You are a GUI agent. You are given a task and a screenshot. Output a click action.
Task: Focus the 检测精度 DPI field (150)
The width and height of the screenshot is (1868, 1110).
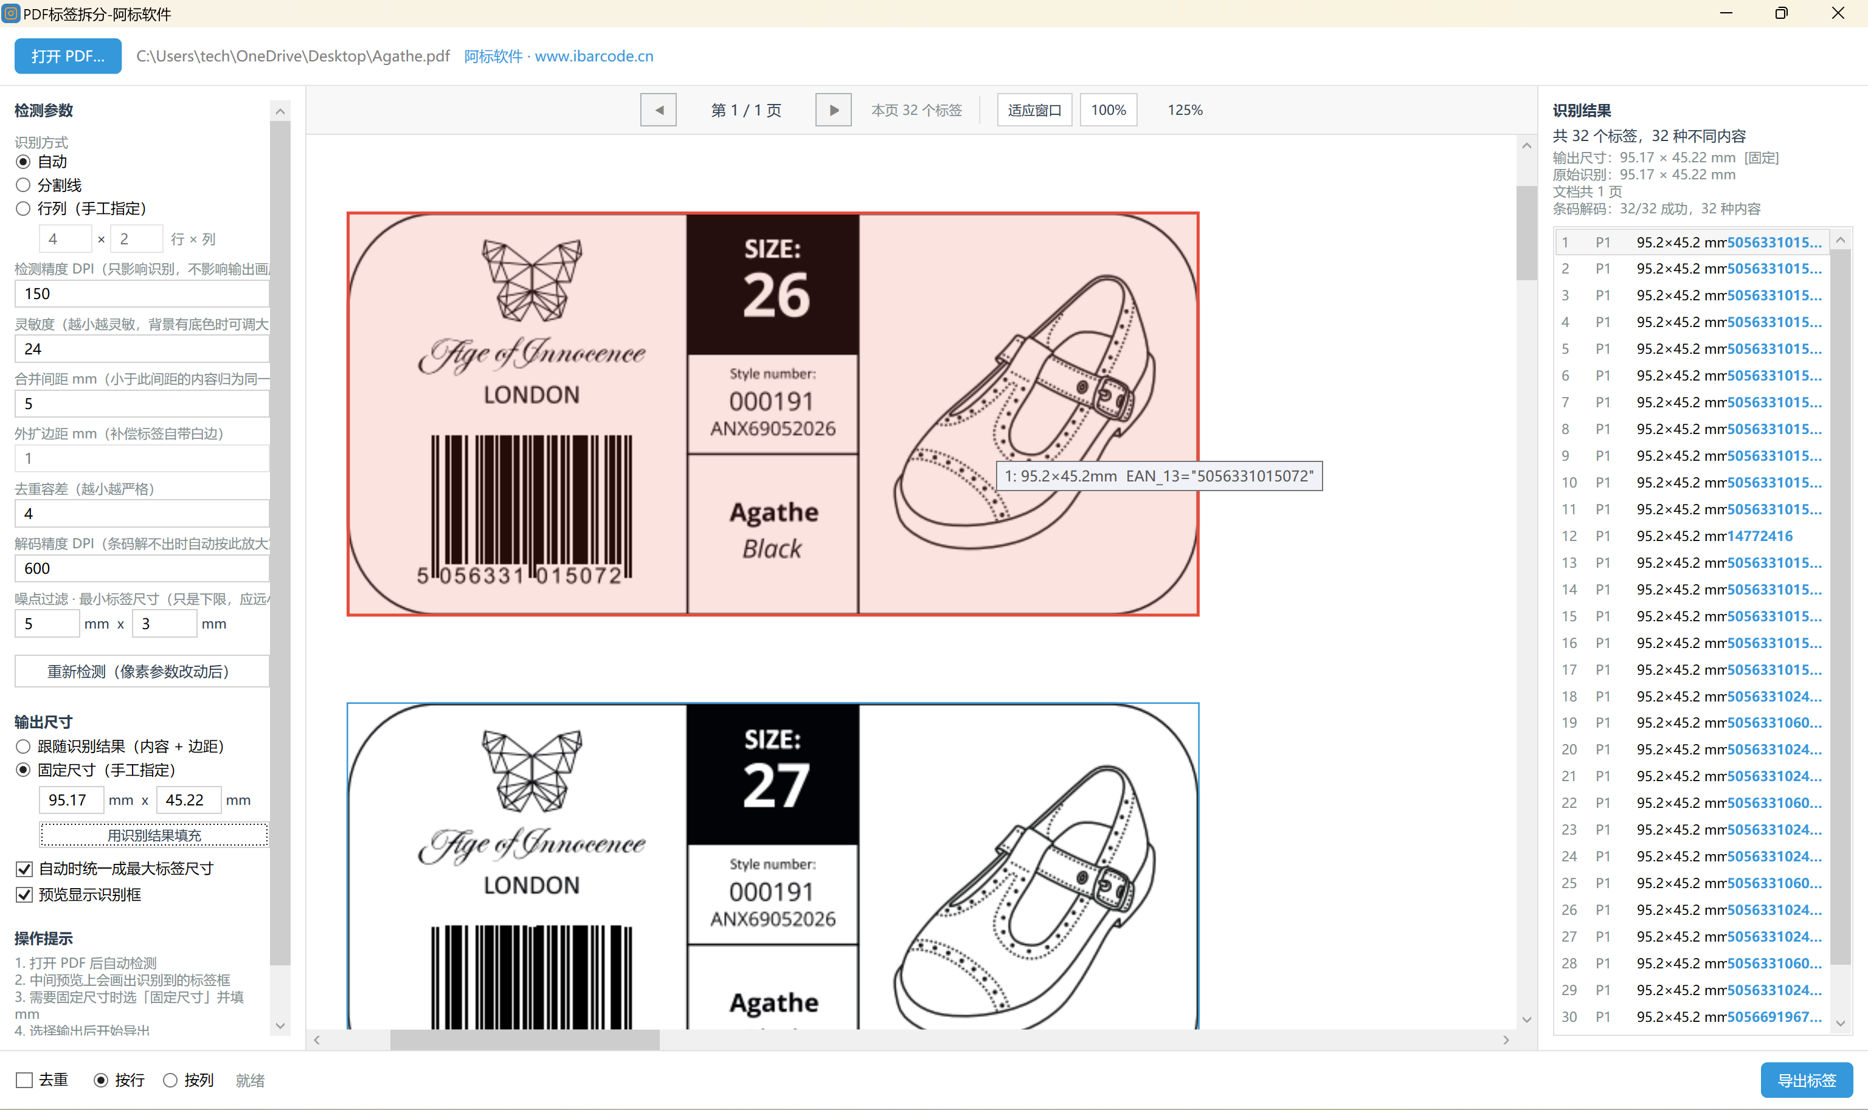(142, 294)
